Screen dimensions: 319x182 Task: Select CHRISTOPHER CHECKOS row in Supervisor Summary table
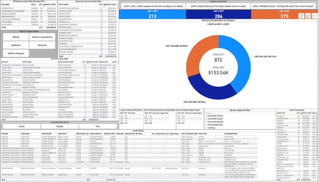click(x=87, y=8)
